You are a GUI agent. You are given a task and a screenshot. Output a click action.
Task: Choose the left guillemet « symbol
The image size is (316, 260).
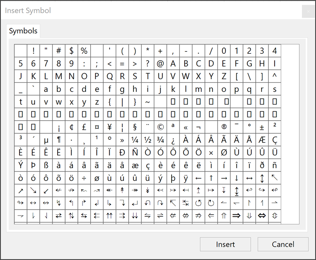pos(186,127)
